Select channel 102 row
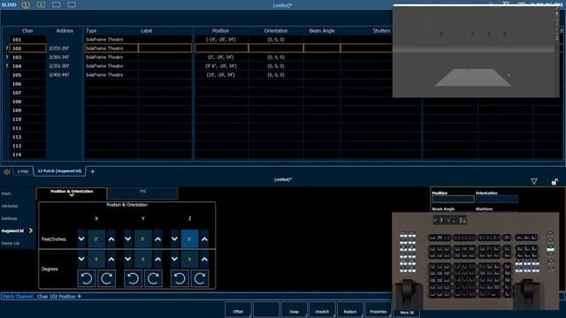 27,49
